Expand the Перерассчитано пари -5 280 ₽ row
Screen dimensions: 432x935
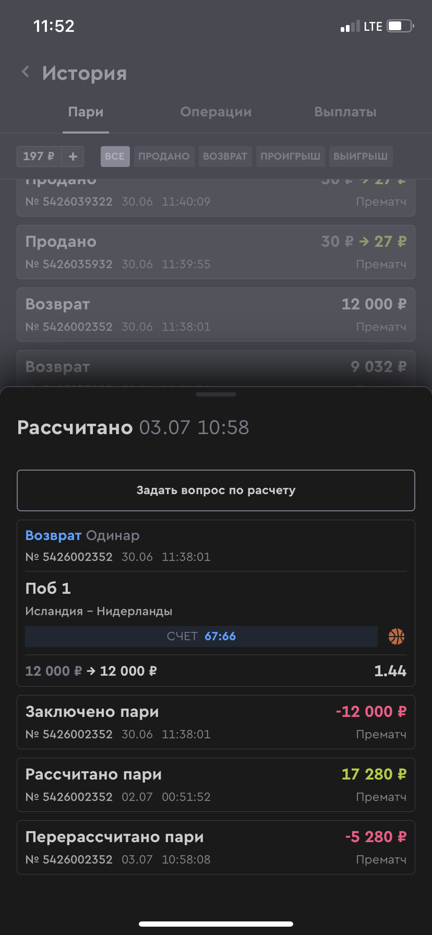(x=216, y=847)
